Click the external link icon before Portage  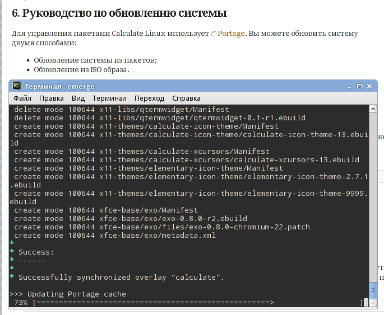click(214, 34)
